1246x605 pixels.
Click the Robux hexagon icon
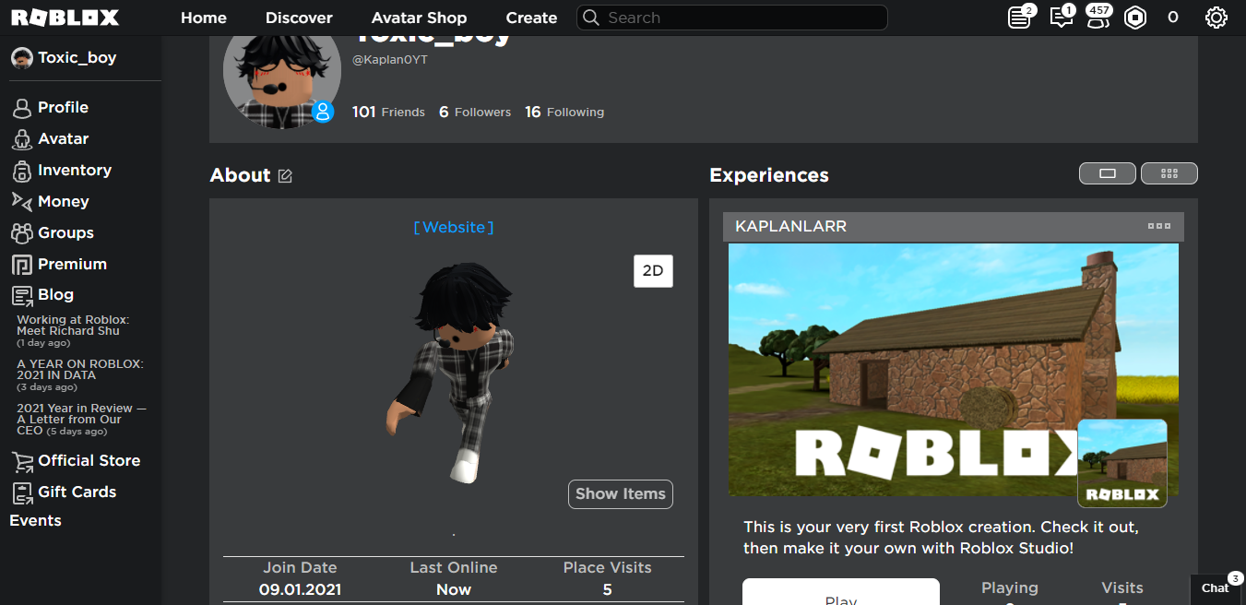point(1134,18)
